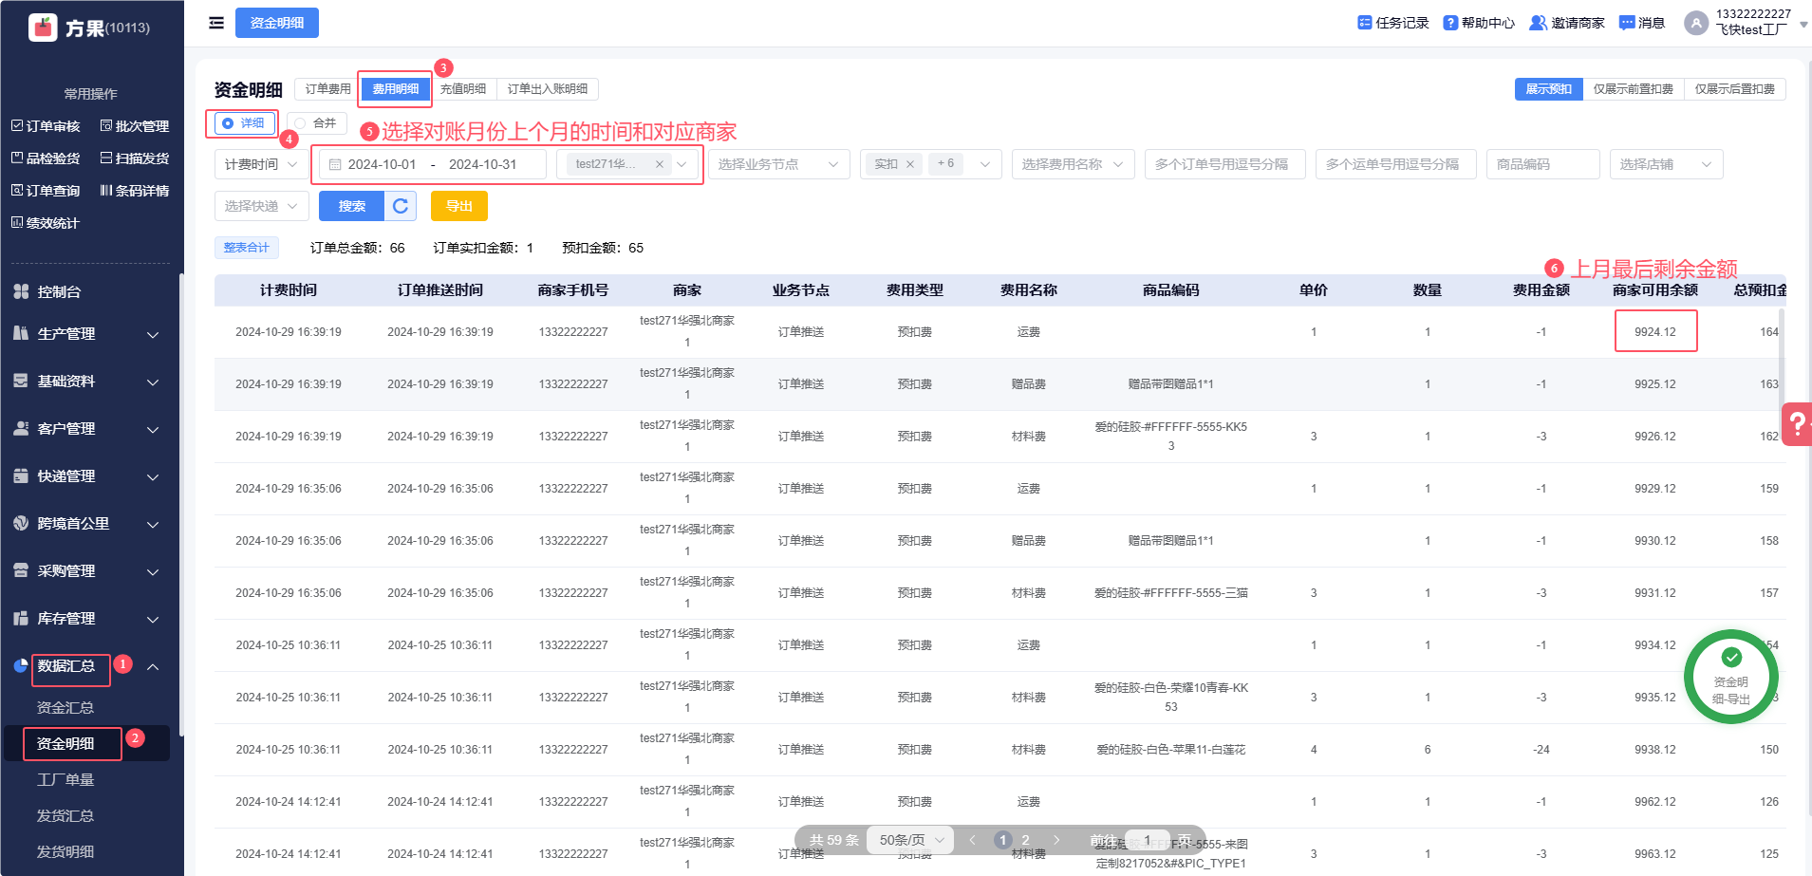Remove the test271 merchant filter tag

[x=660, y=164]
